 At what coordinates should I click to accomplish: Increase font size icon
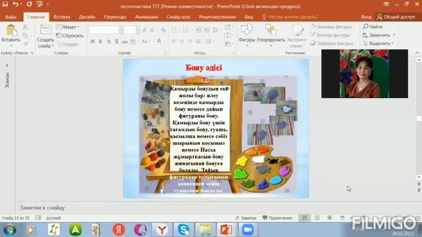click(145, 30)
